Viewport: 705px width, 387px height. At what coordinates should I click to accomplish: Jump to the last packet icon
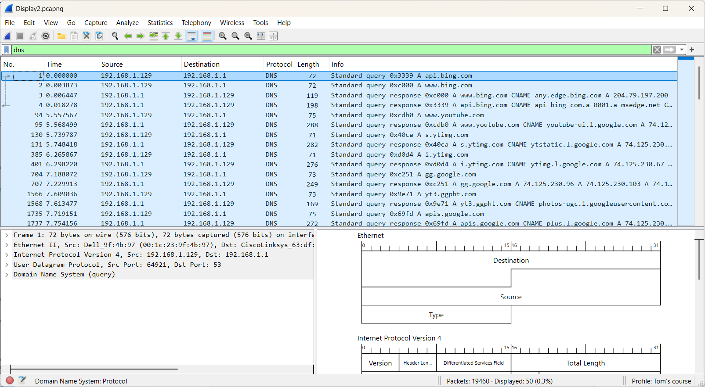pyautogui.click(x=178, y=36)
